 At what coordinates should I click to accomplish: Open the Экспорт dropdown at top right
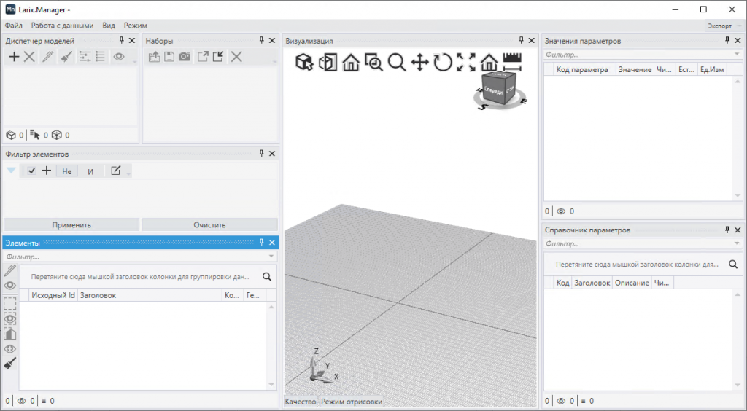(x=722, y=26)
